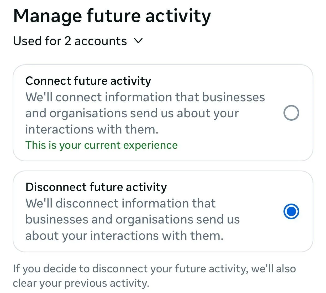This screenshot has height=293, width=326.
Task: Click the downward arrow icon under the heading
Action: click(138, 41)
